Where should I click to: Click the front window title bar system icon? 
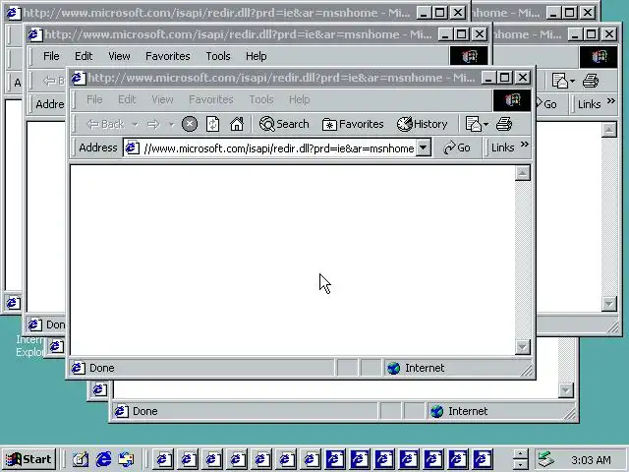tap(79, 78)
